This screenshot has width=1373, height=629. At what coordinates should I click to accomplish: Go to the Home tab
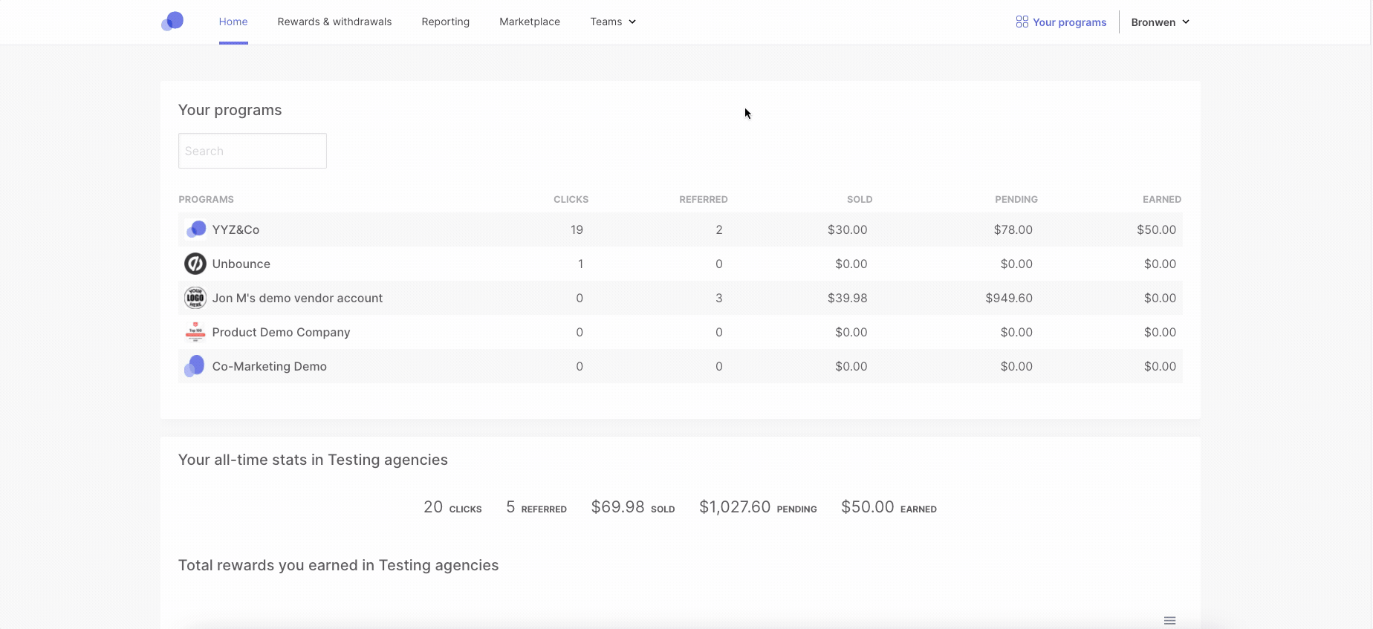[x=233, y=22]
